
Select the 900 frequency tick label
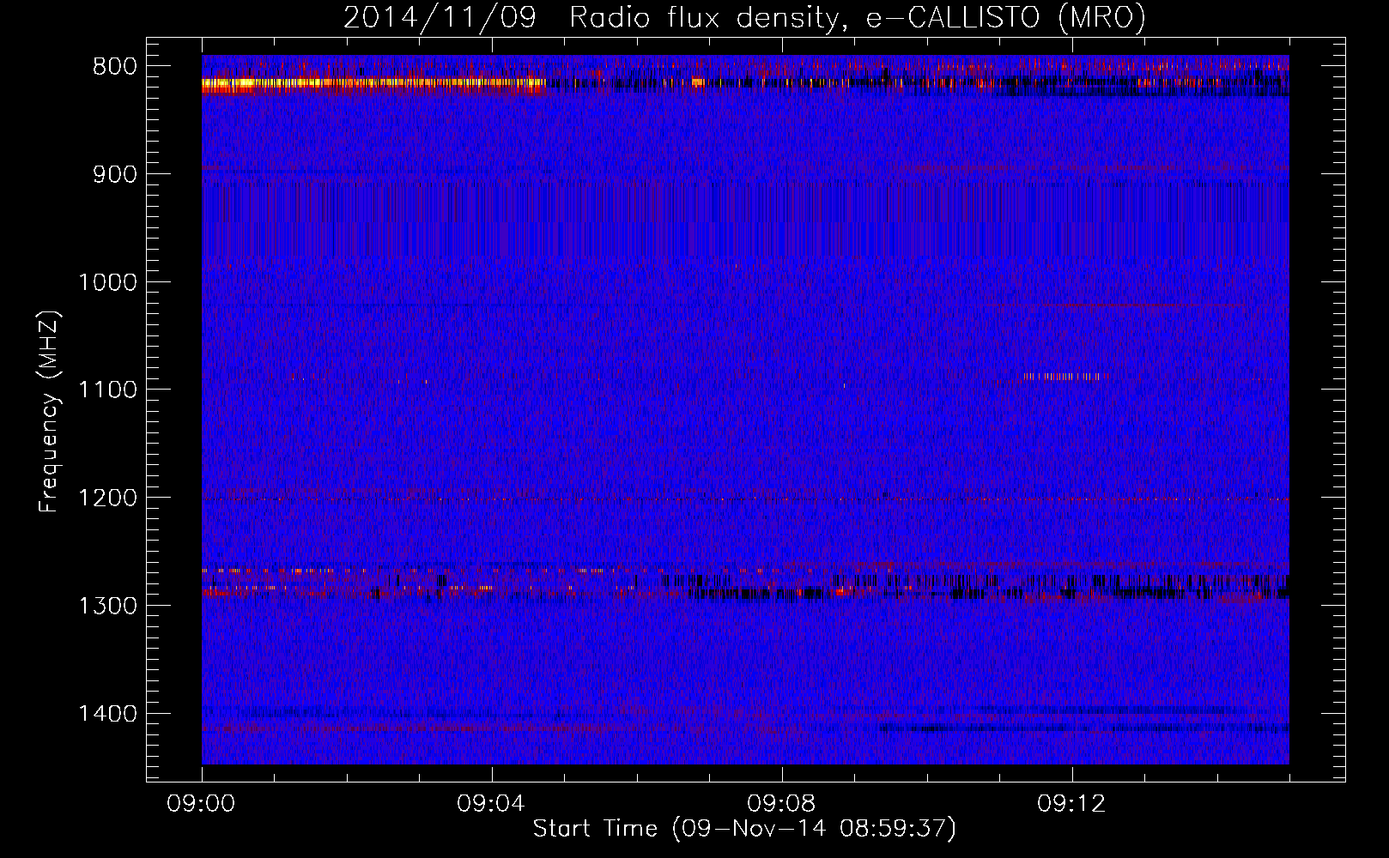pos(116,174)
